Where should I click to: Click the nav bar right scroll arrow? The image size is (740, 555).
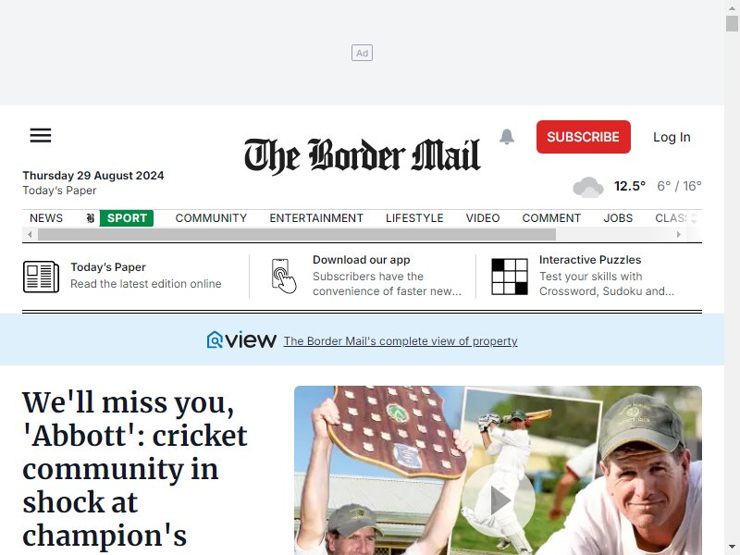point(679,235)
